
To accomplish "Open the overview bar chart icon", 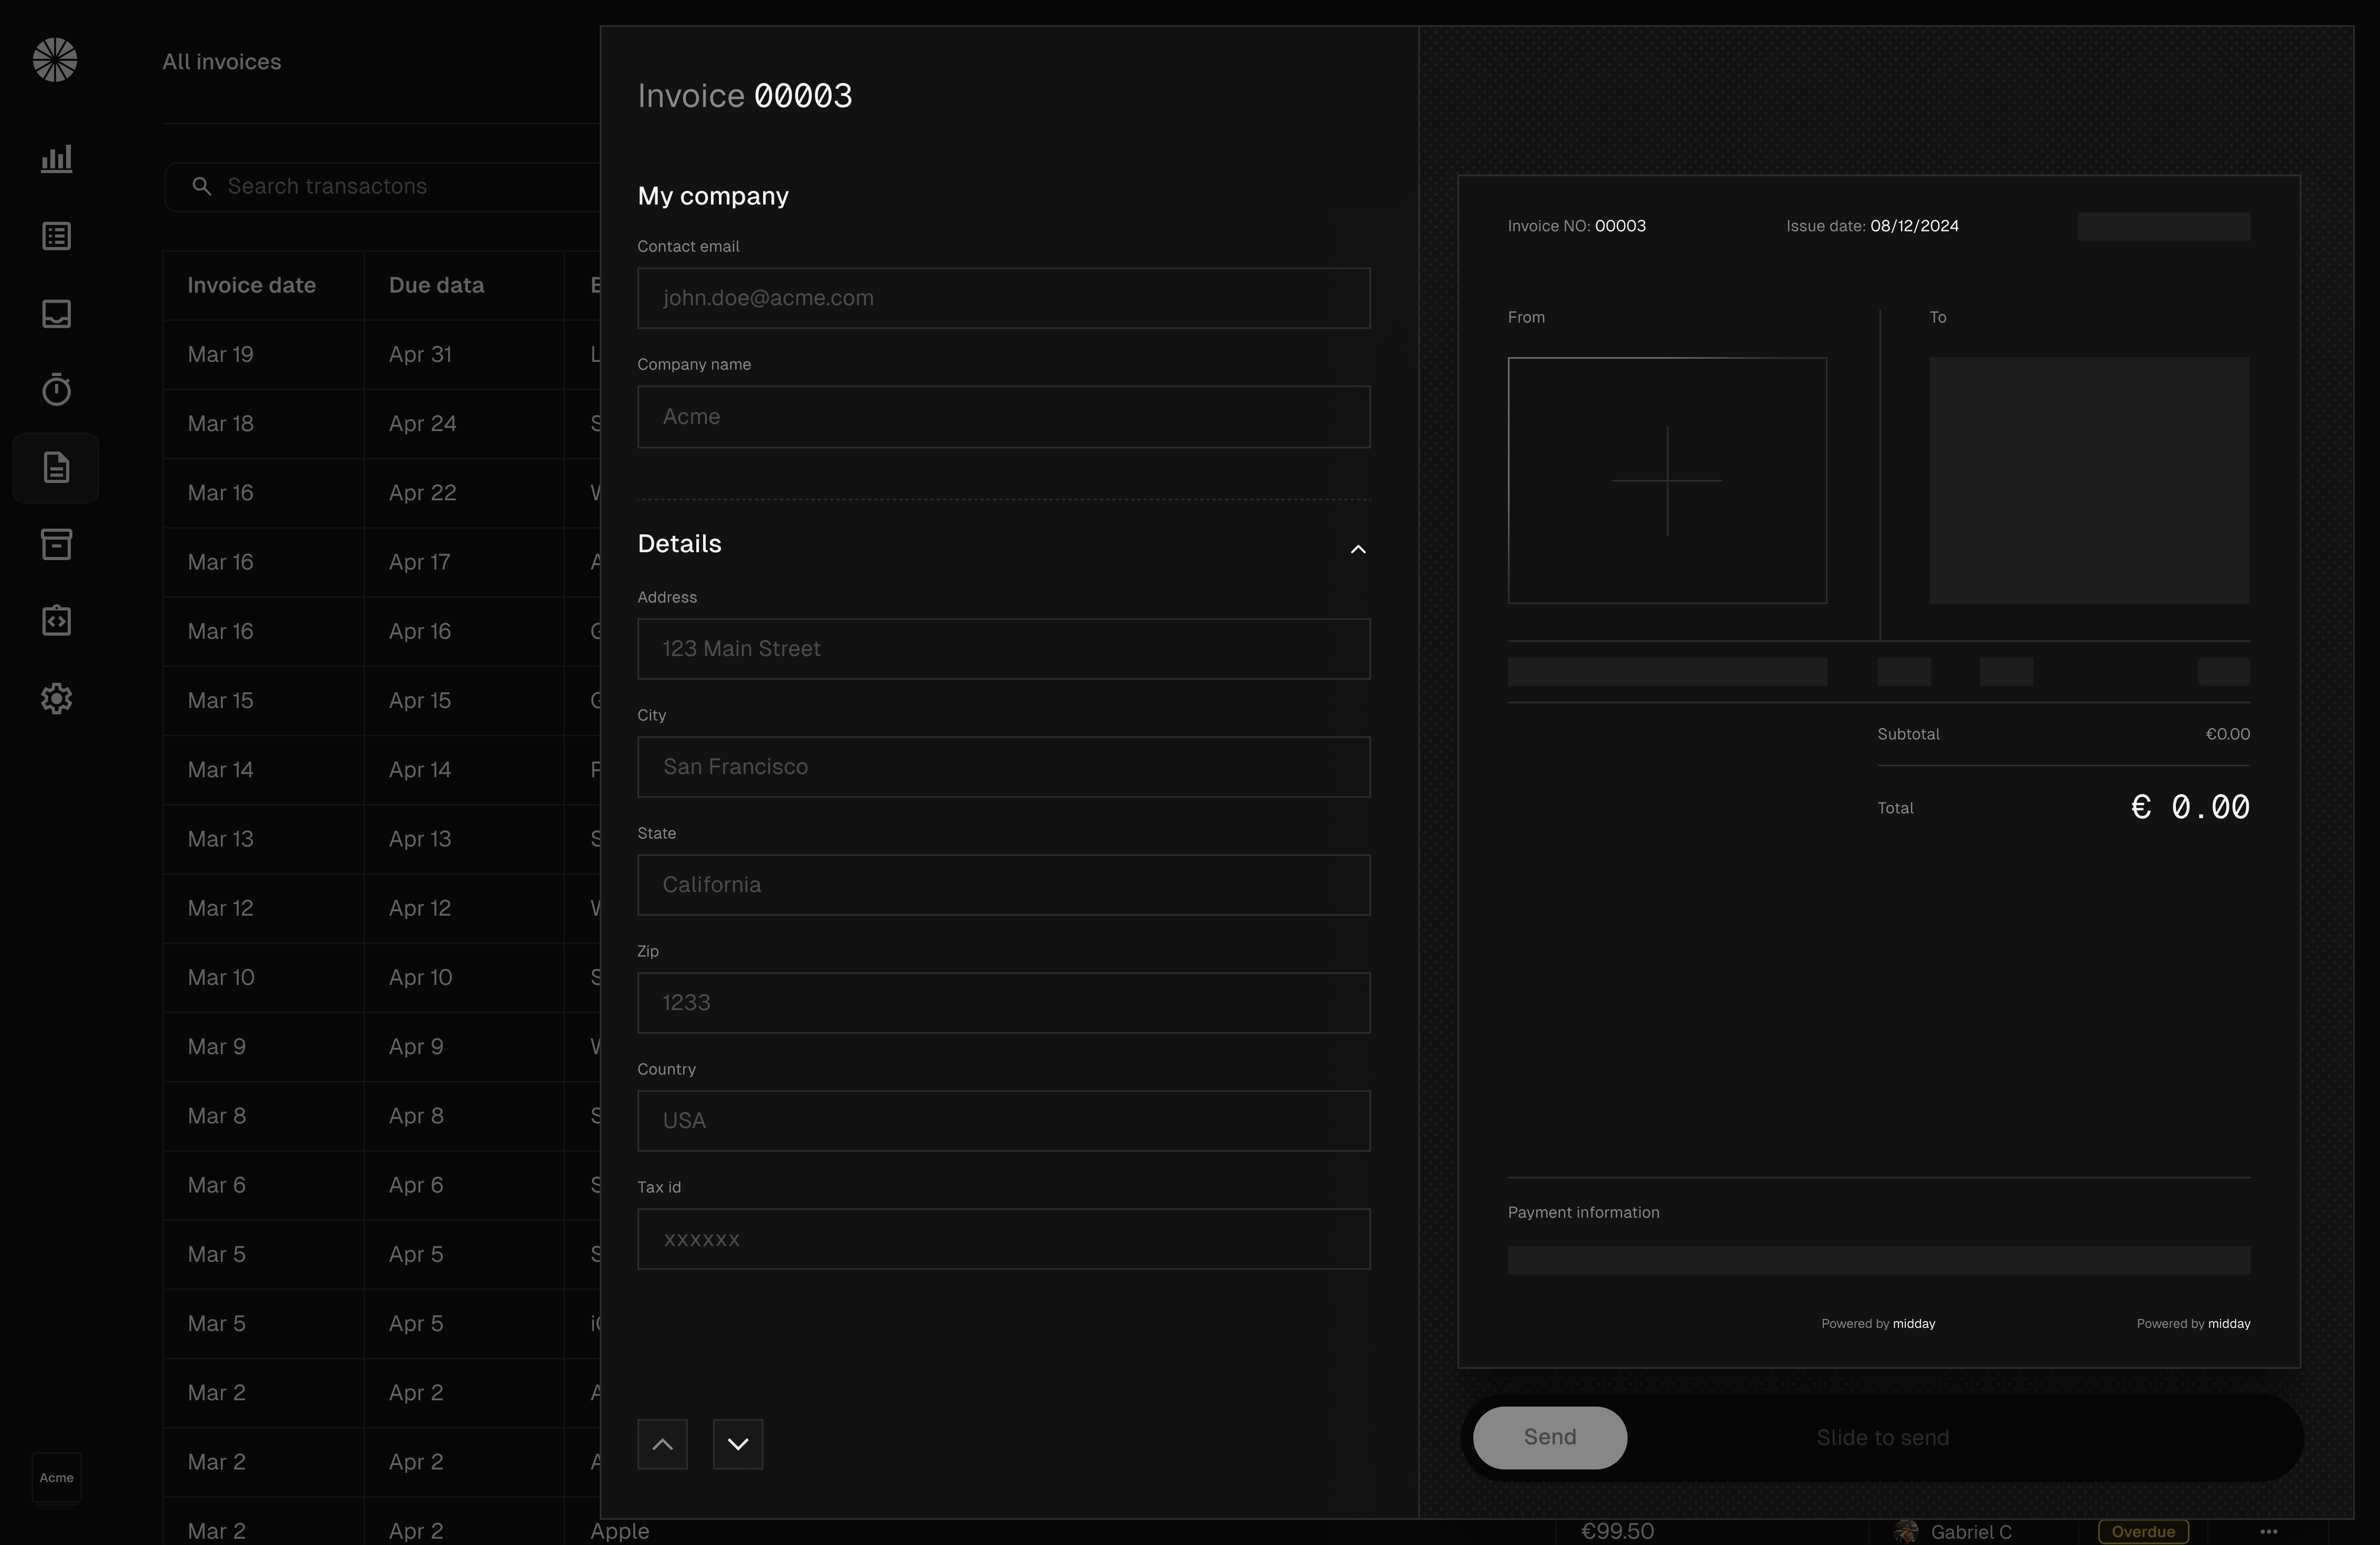I will point(56,159).
